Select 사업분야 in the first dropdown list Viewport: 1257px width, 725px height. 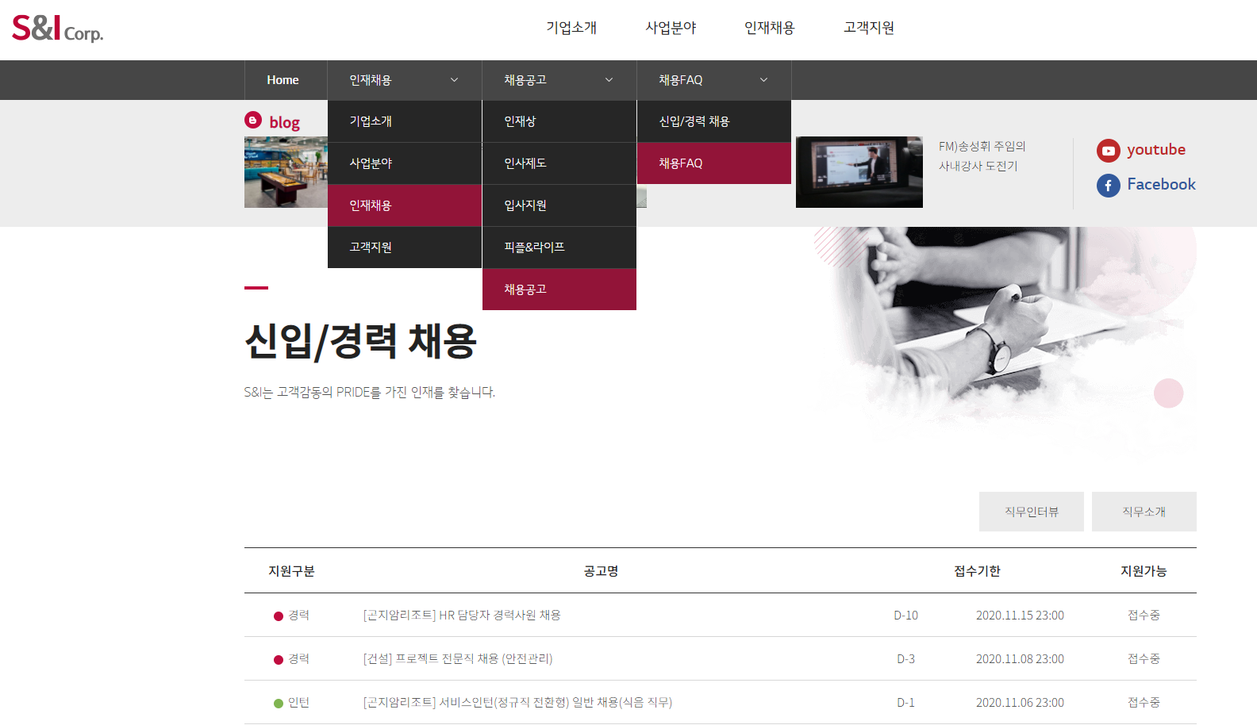405,163
